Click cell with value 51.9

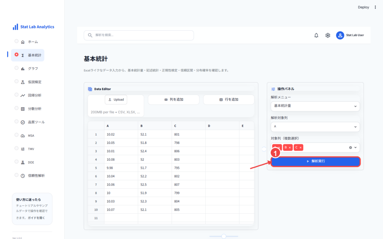coord(155,193)
